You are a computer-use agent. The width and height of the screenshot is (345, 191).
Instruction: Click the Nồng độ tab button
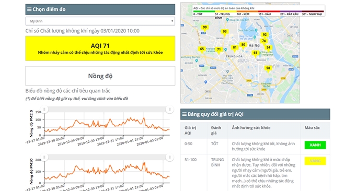pos(100,76)
